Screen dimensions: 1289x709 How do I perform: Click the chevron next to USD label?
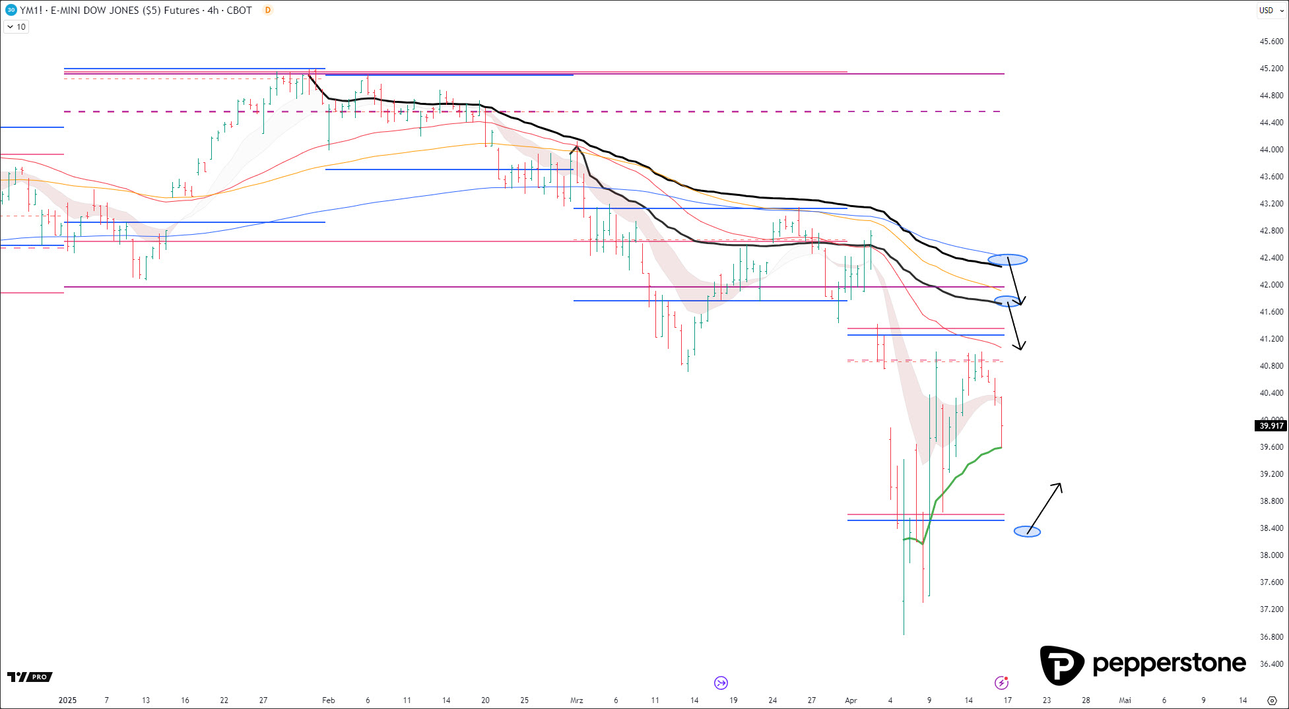point(1278,11)
